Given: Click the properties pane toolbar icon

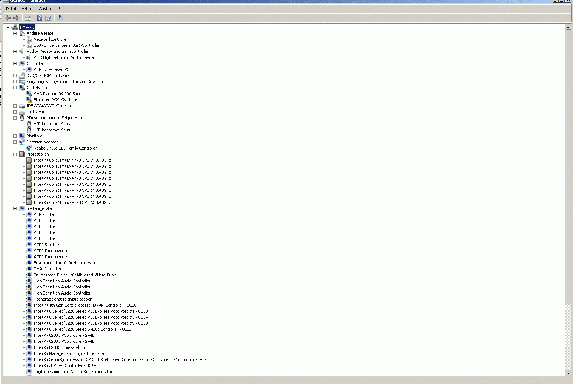Looking at the screenshot, I should point(48,18).
